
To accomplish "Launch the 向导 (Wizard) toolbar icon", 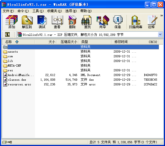I will coord(102,22).
